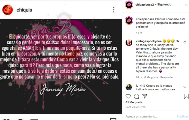Image resolution: width=189 pixels, height=120 pixels.
Task: Click the Siguiendo following status
Action: point(164,5)
